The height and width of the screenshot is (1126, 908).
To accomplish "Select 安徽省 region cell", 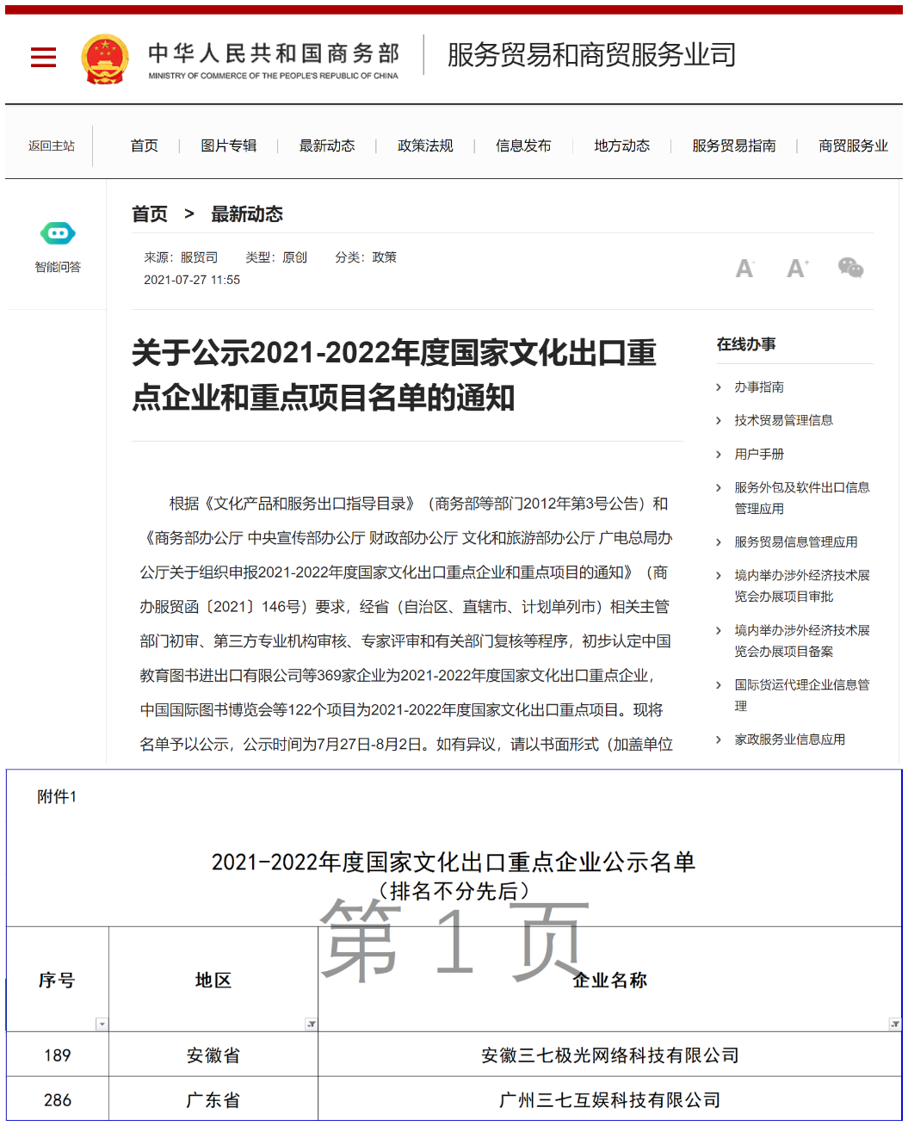I will pos(213,1055).
